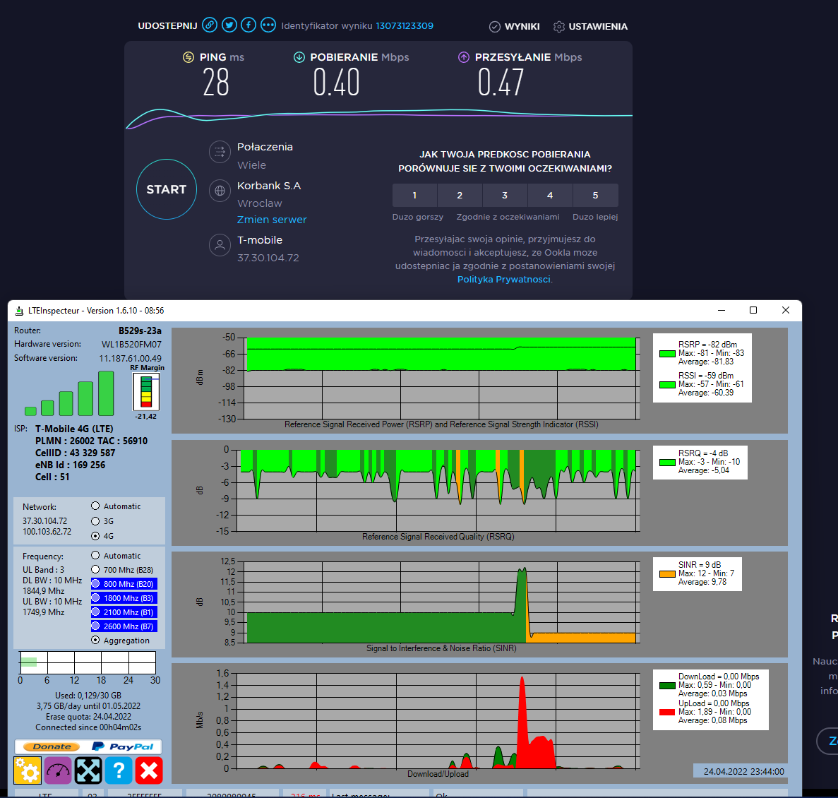This screenshot has width=838, height=798.
Task: Share result via Twitter icon
Action: [229, 25]
